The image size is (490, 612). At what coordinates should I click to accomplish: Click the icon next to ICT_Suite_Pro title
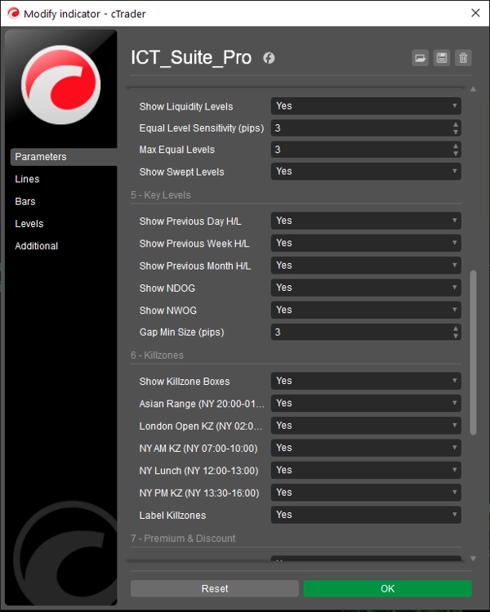pos(269,58)
